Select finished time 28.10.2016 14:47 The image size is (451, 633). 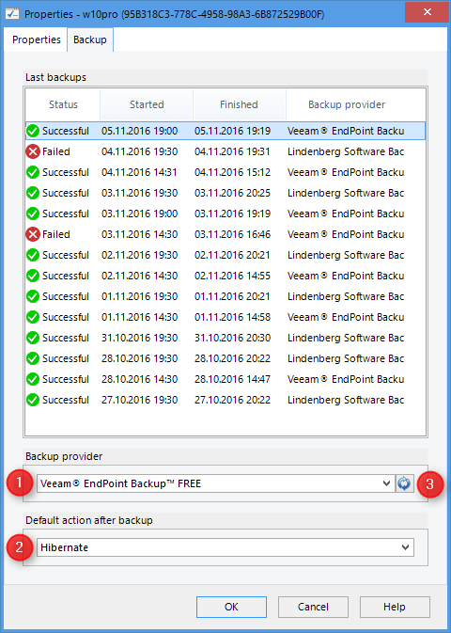coord(233,379)
